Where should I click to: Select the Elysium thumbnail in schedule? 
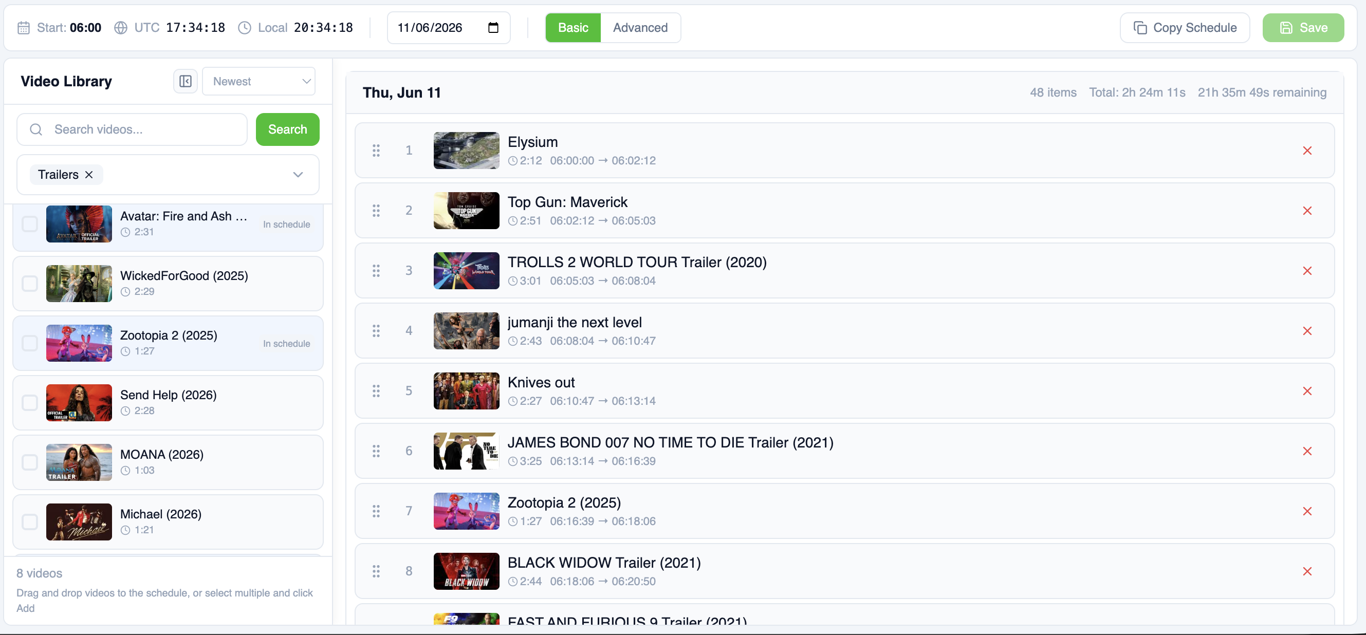tap(466, 151)
